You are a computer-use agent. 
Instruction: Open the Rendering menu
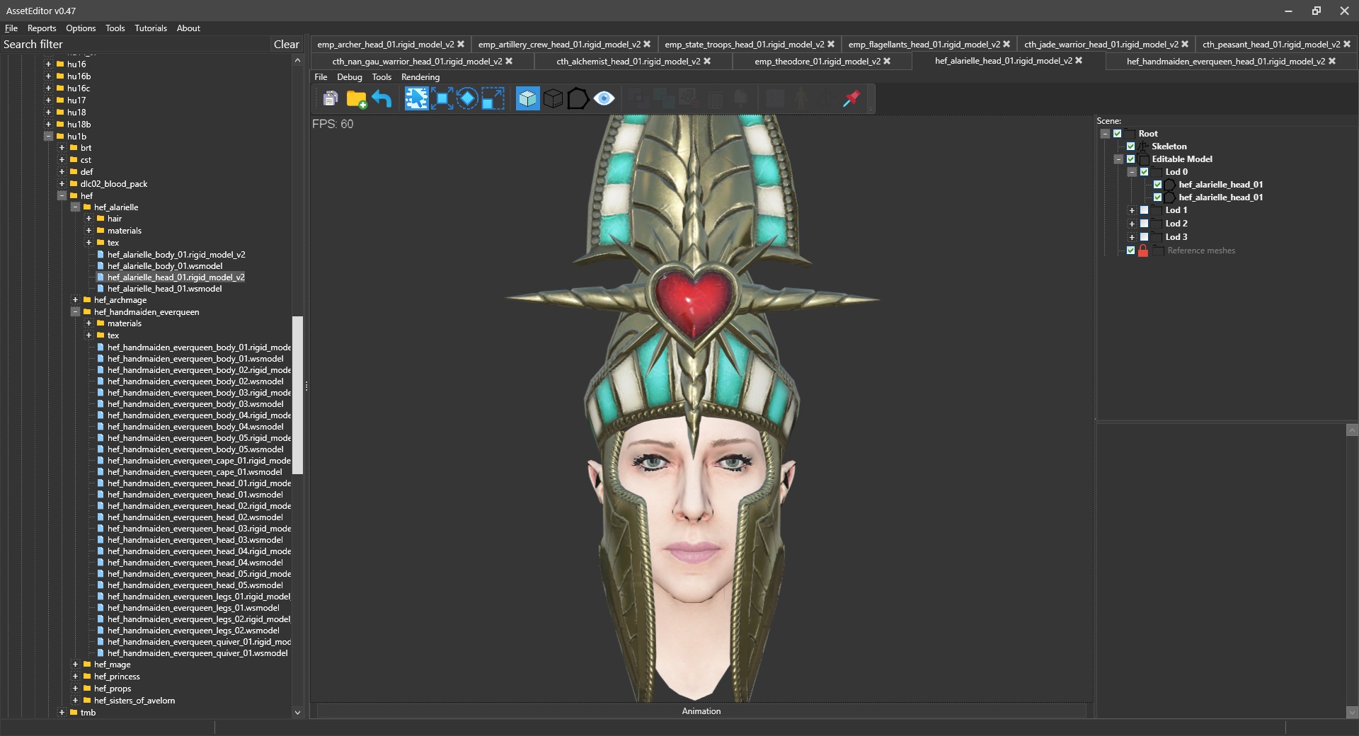coord(420,77)
